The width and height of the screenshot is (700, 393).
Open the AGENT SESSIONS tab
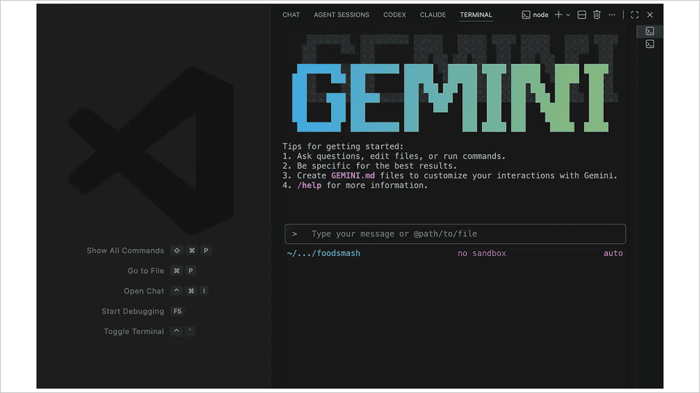[341, 15]
